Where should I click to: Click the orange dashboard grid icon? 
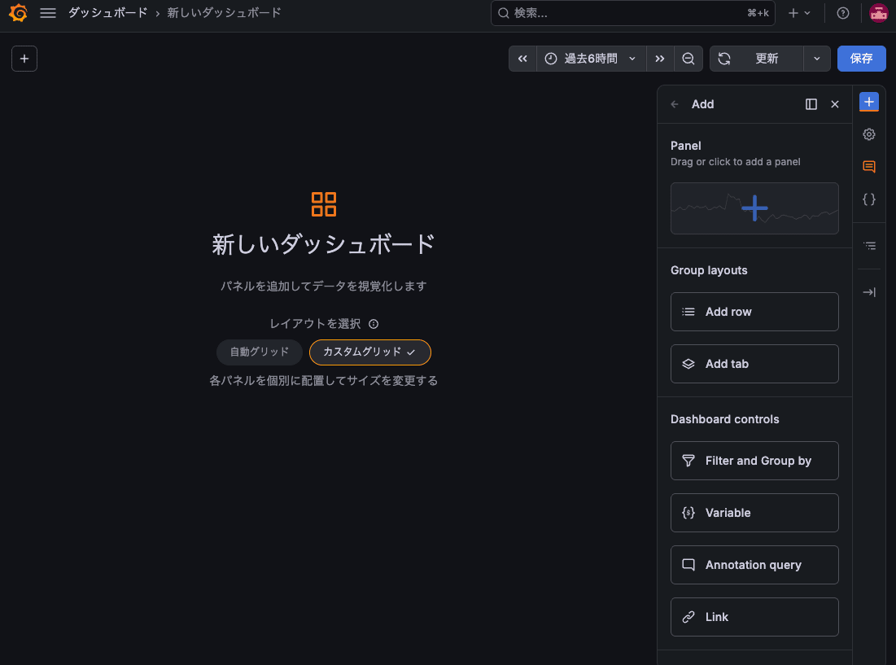[x=323, y=204]
